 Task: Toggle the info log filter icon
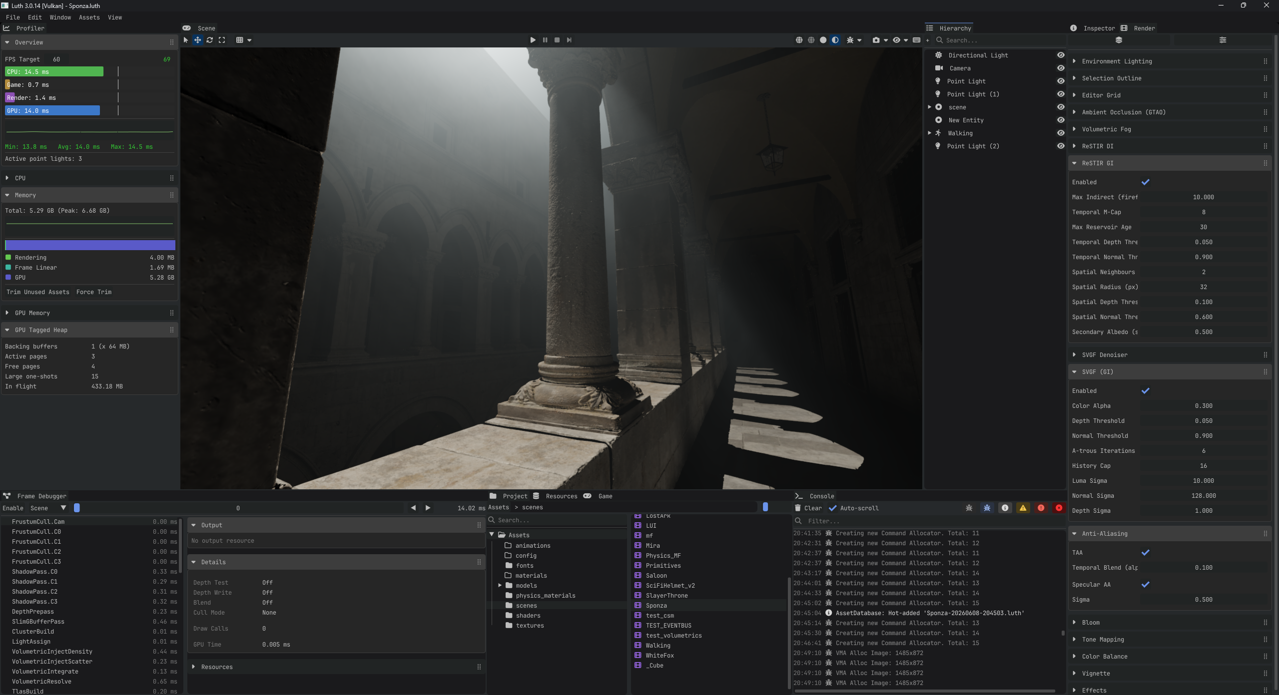point(1005,508)
